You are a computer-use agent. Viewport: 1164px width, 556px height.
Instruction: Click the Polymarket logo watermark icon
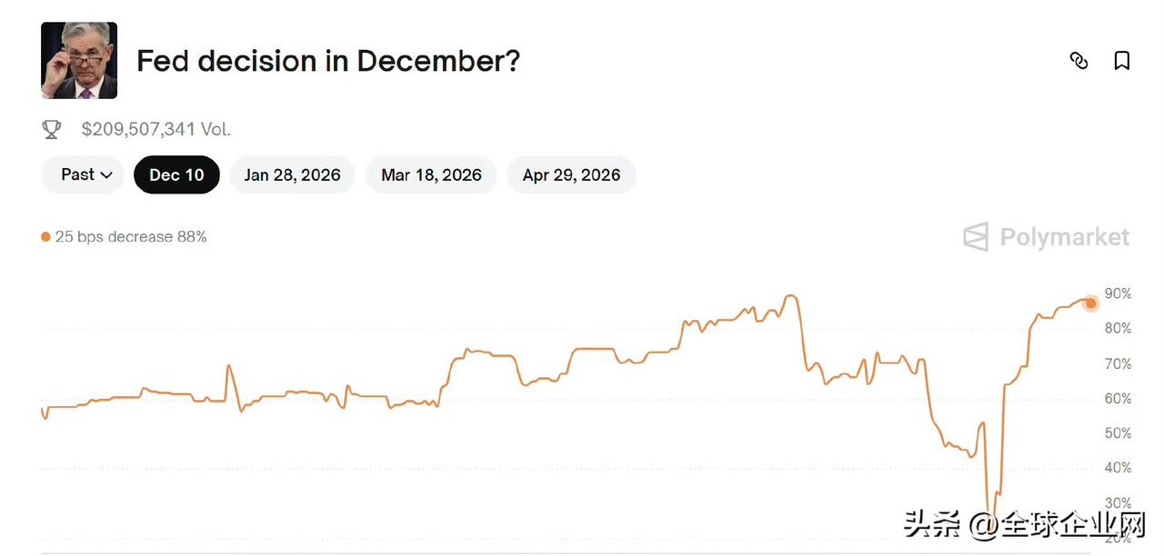point(976,237)
